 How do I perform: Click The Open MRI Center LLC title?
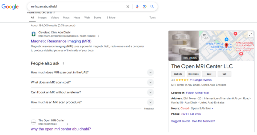[x=202, y=67]
